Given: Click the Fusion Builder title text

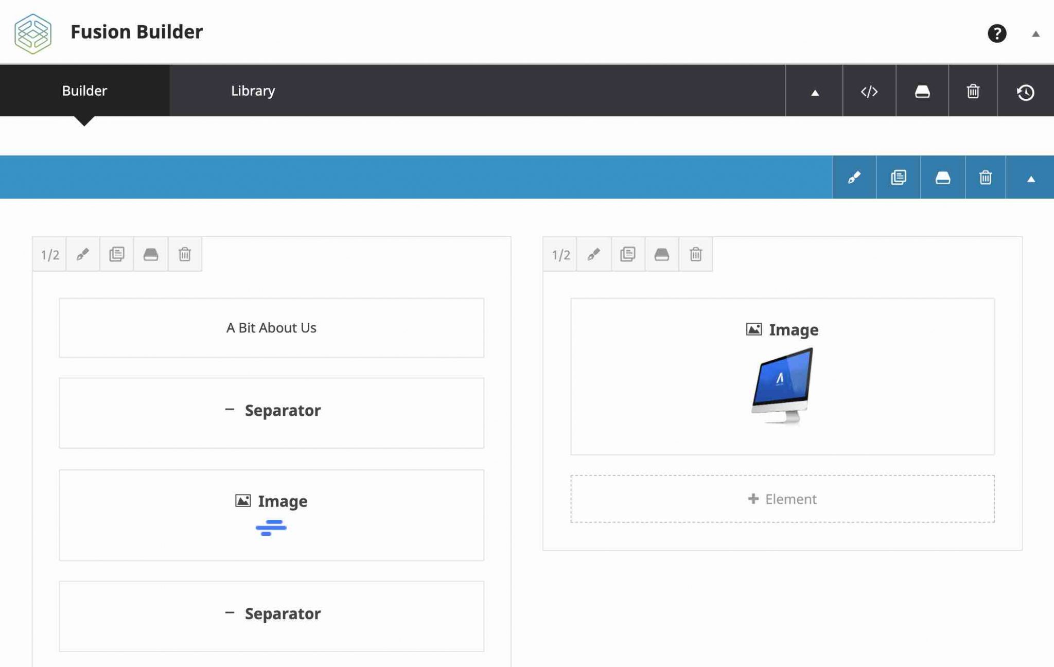Looking at the screenshot, I should click(137, 32).
